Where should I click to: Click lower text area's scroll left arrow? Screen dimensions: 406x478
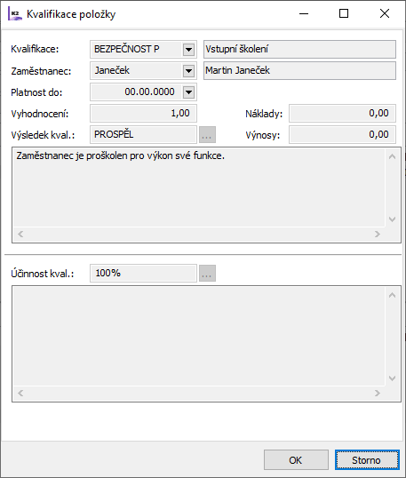(20, 394)
